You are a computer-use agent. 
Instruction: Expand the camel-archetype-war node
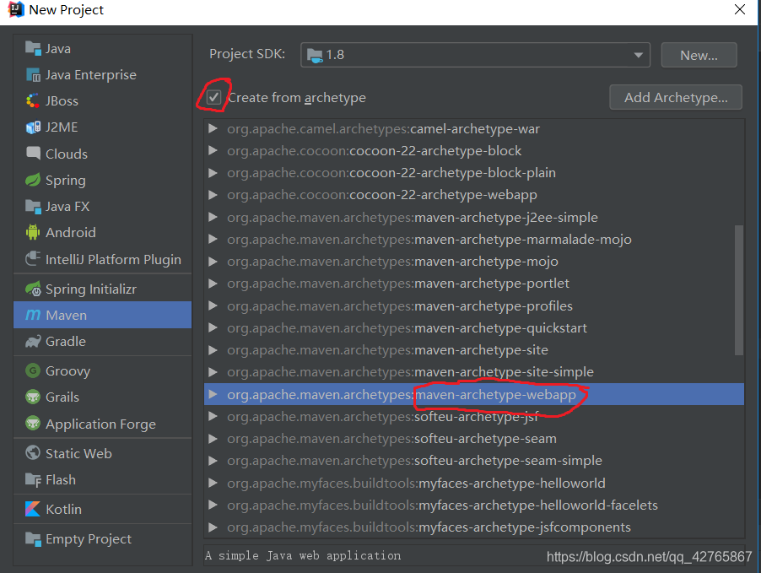[213, 128]
